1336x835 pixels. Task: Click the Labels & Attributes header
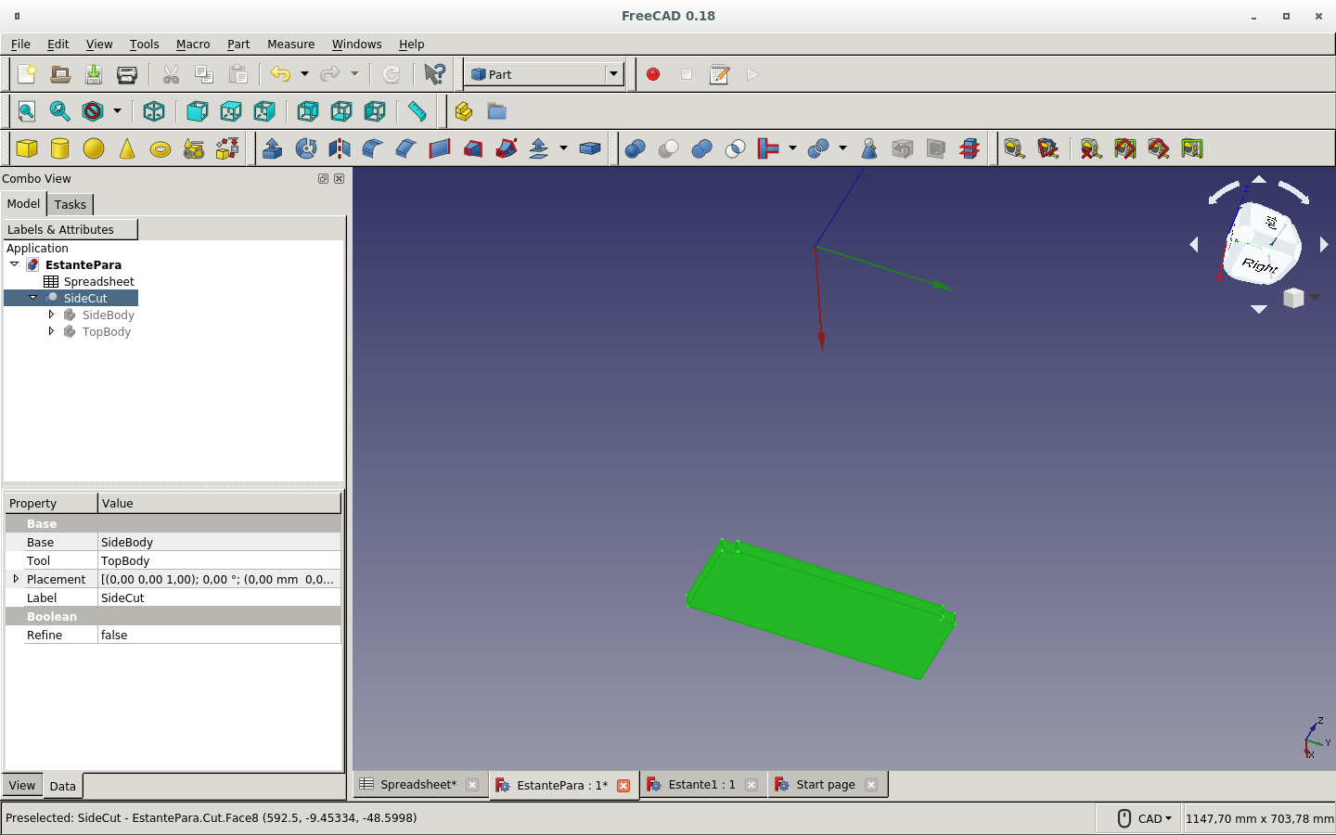(x=70, y=229)
